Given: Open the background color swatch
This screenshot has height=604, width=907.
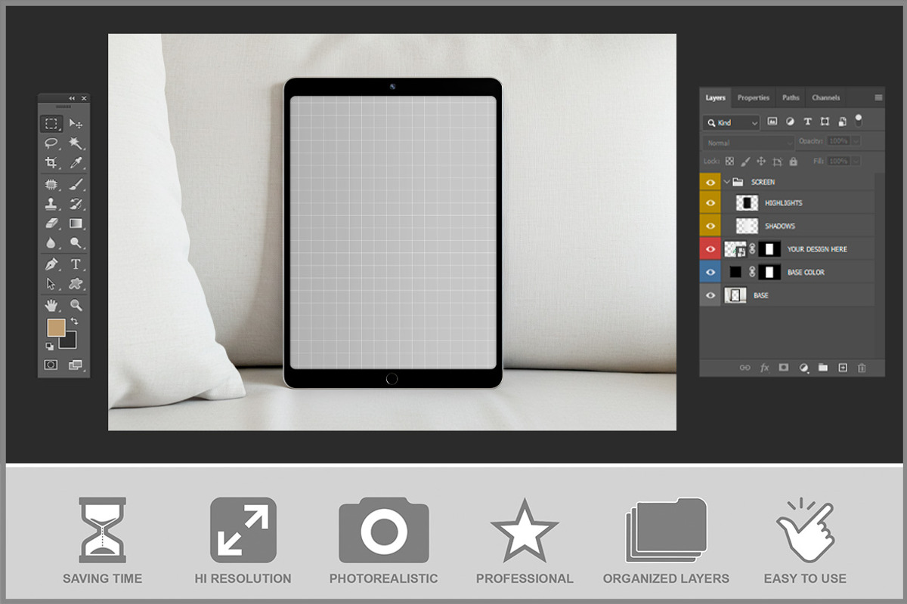Looking at the screenshot, I should pos(70,342).
